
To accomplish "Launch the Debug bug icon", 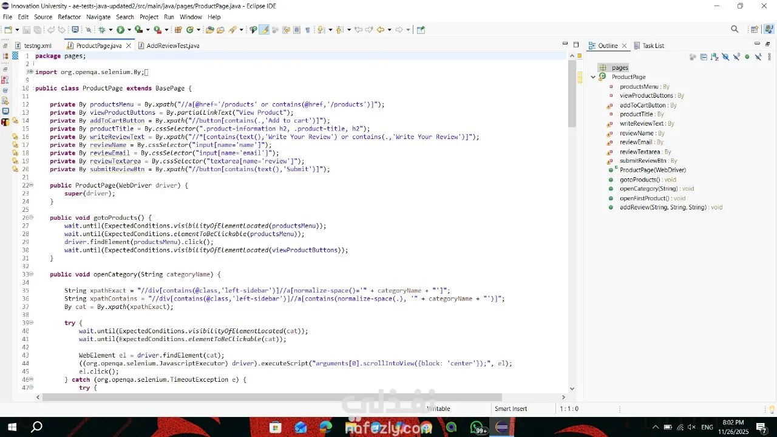I will coord(102,30).
